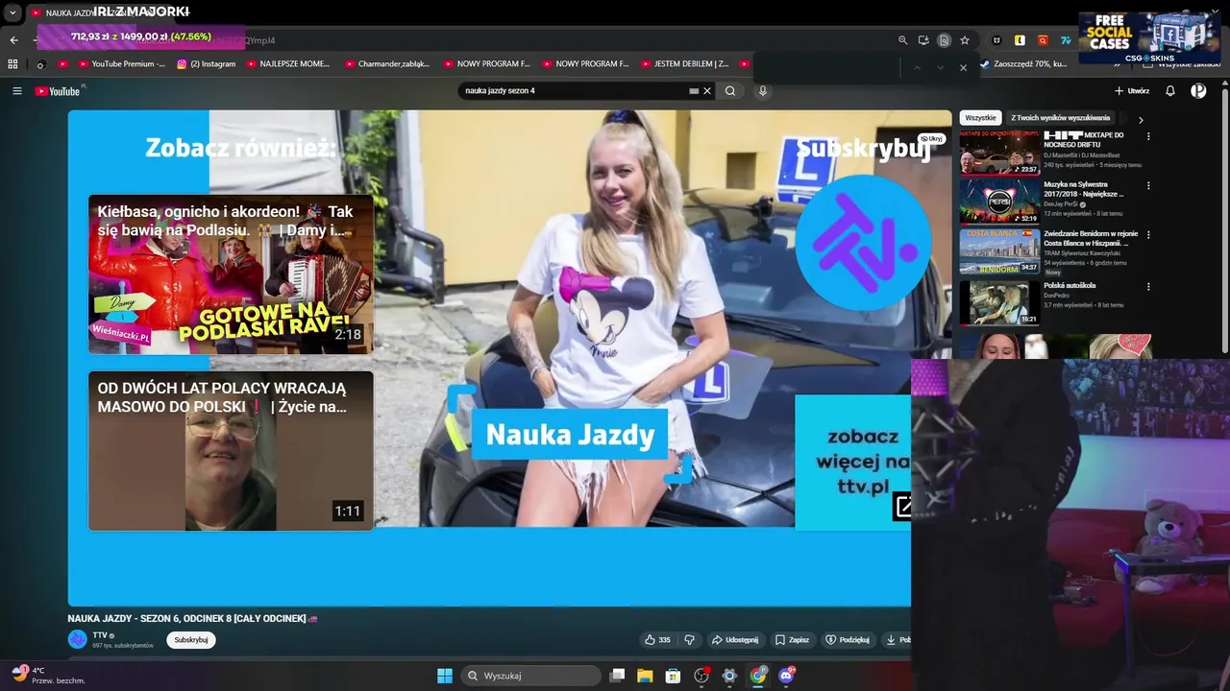Dislike the video with thumbs down

[x=689, y=640]
